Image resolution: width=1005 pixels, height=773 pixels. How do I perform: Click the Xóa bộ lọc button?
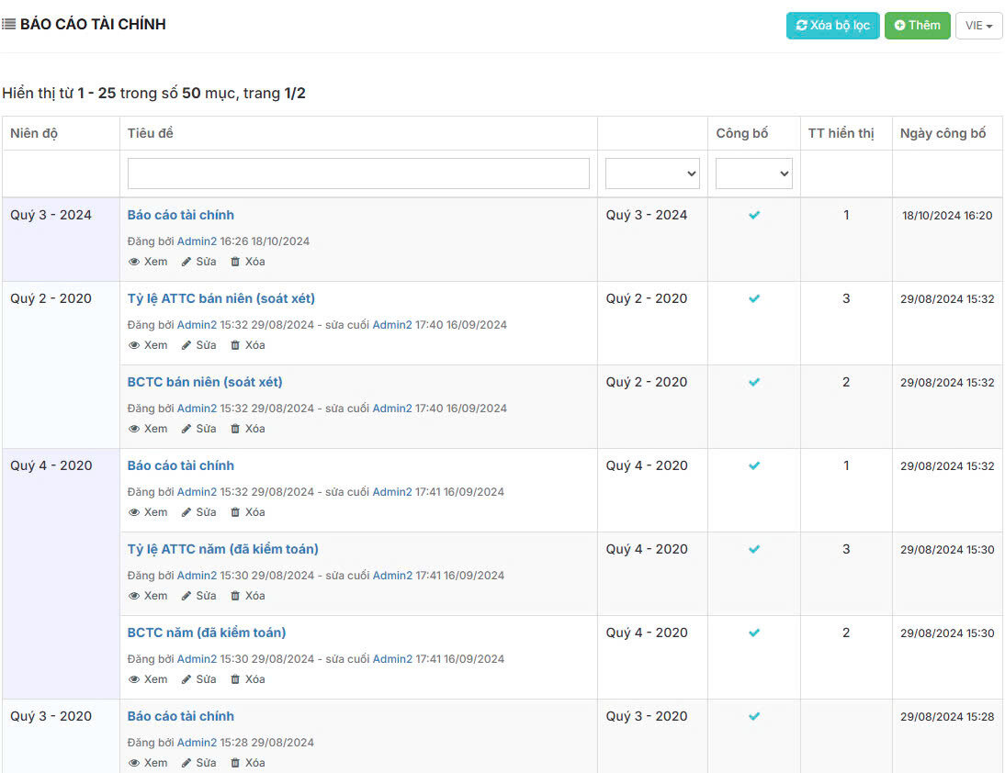(832, 26)
